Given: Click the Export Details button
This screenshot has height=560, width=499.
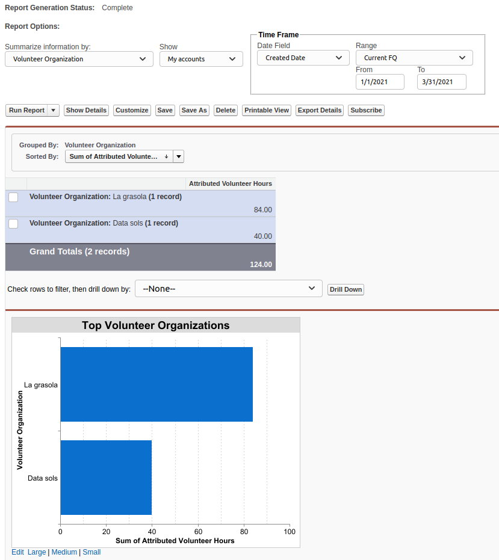Looking at the screenshot, I should pyautogui.click(x=320, y=110).
